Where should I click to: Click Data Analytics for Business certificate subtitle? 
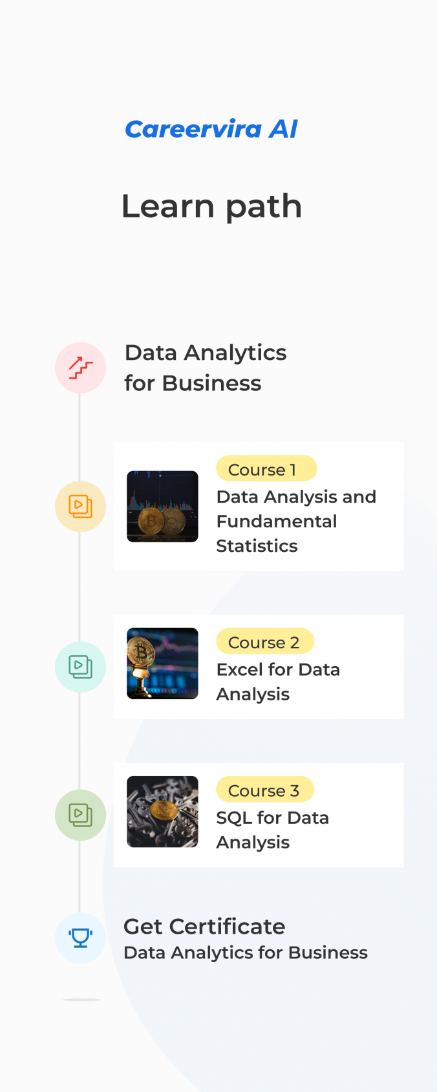[x=245, y=953]
